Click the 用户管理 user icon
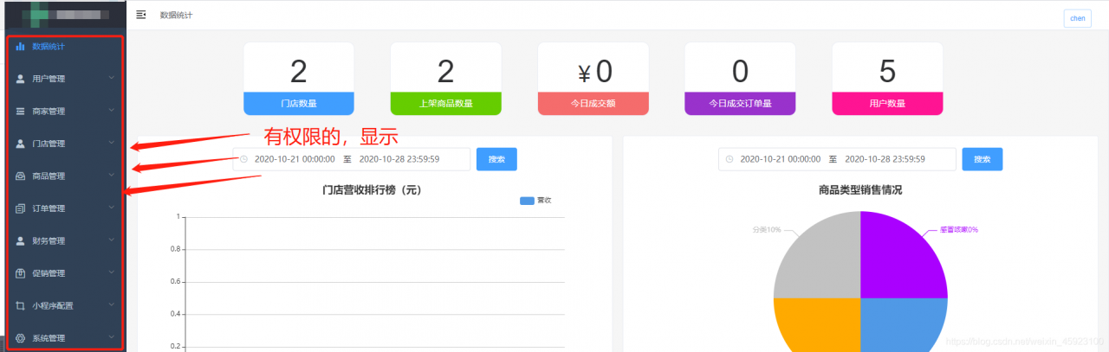1109x352 pixels. click(x=20, y=79)
